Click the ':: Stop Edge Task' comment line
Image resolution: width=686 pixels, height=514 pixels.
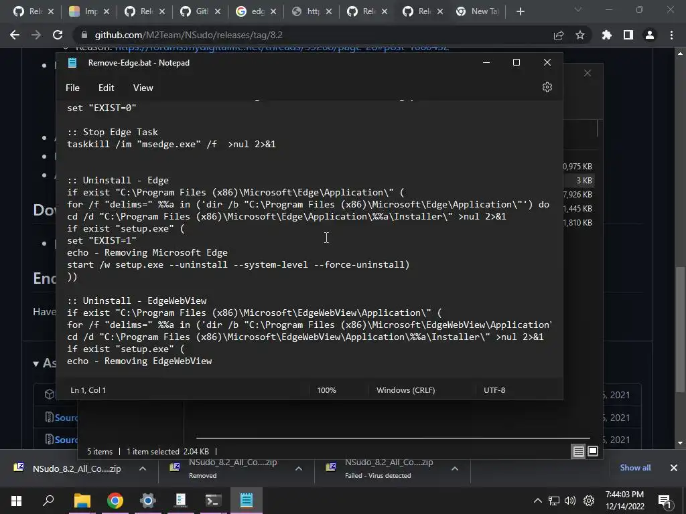[x=113, y=132]
